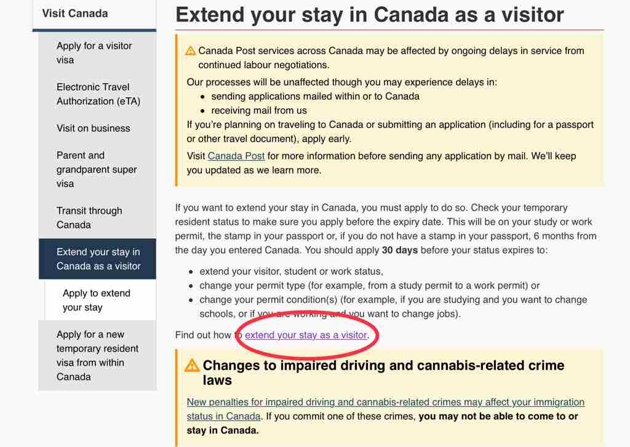Select Transit through Canada menu item
The width and height of the screenshot is (630, 447).
point(89,217)
